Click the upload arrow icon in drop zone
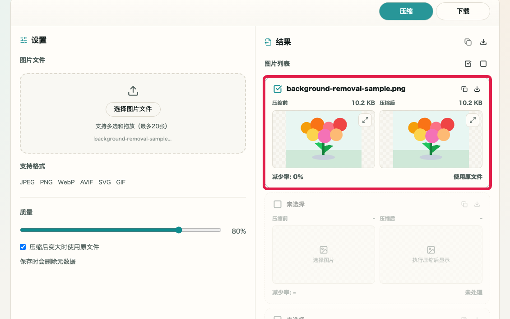 [133, 91]
